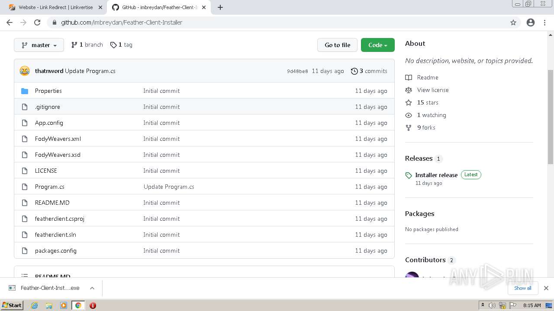Viewport: 554px width, 311px height.
Task: Open the Properties folder icon
Action: pyautogui.click(x=25, y=91)
